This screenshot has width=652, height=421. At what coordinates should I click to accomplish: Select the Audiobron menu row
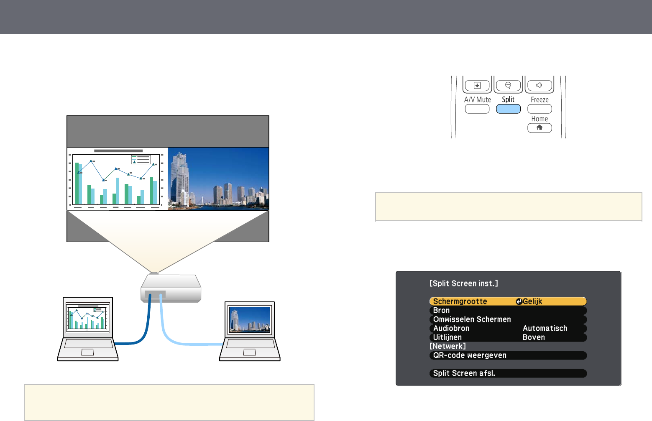[x=508, y=329]
